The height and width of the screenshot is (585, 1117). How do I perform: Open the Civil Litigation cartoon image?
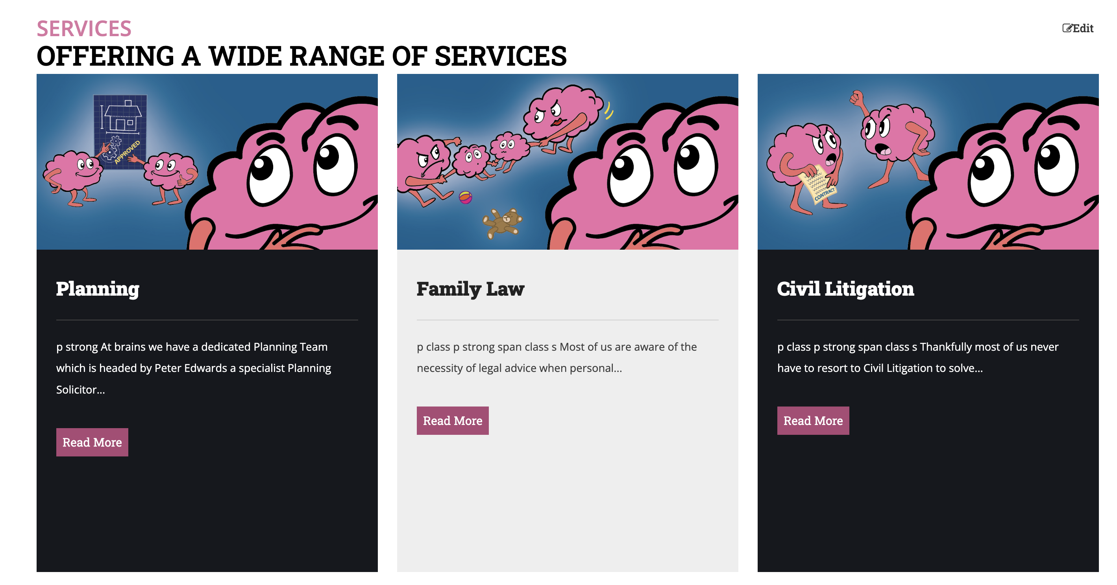click(x=928, y=162)
